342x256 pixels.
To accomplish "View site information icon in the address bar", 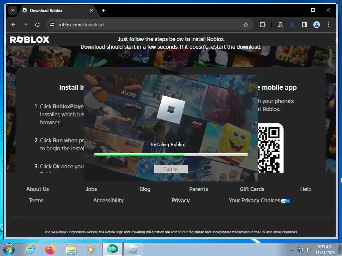I will pyautogui.click(x=52, y=25).
